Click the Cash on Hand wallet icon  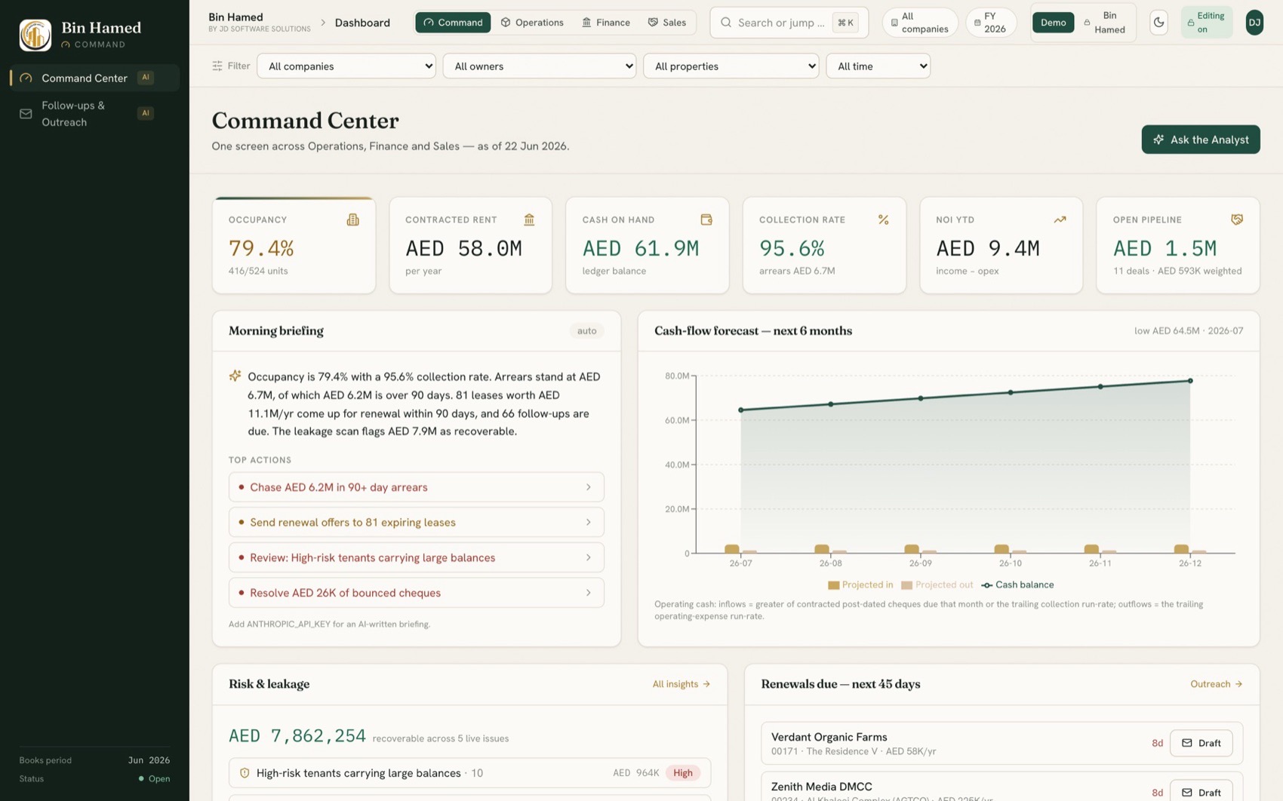tap(706, 219)
